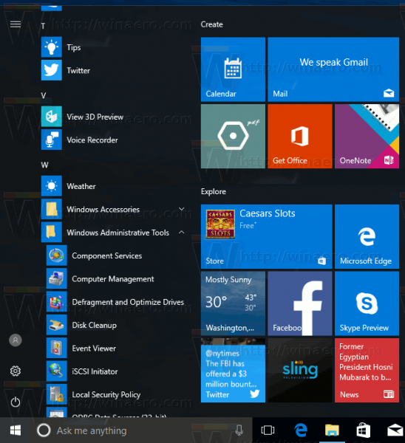Viewport: 405px width, 443px height.
Task: Launch the Microsoft Edge tile
Action: [x=367, y=236]
